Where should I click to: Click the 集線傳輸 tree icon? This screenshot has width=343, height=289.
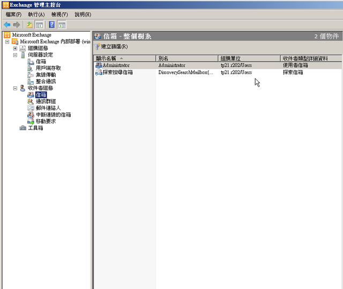click(31, 75)
